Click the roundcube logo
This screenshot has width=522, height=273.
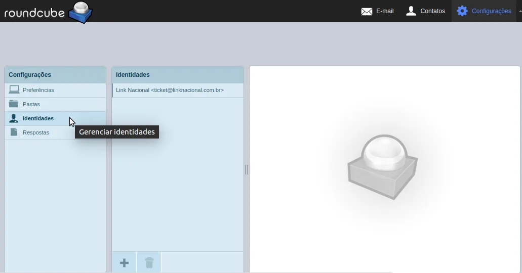coord(48,12)
